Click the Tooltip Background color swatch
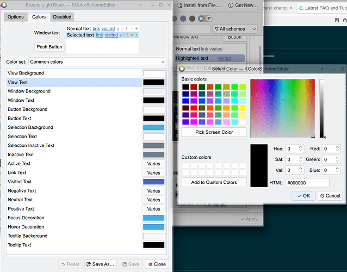This screenshot has height=272, width=347. click(x=153, y=236)
